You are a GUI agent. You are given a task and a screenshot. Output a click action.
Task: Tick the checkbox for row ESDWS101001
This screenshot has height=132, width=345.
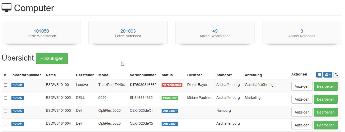[6, 85]
